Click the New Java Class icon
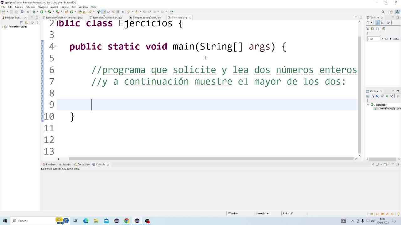This screenshot has width=401, height=225. tap(71, 12)
